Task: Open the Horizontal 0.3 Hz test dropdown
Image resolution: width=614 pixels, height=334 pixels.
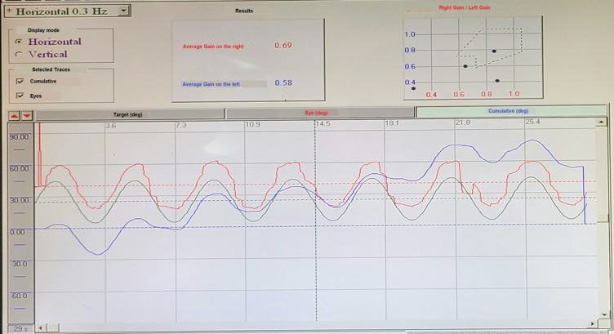Action: tap(122, 11)
